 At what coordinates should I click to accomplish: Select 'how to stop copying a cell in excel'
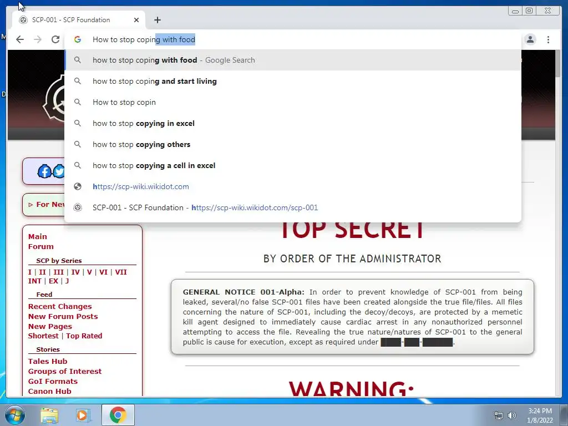pyautogui.click(x=293, y=165)
